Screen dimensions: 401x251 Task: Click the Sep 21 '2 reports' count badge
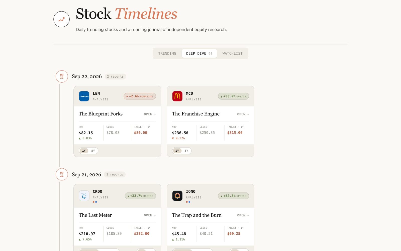pos(115,174)
